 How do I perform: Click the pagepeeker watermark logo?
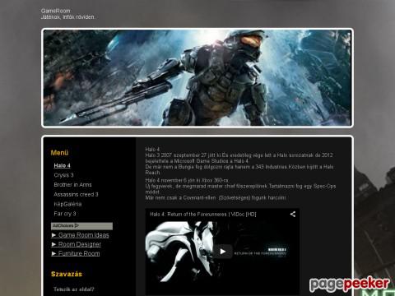[349, 284]
